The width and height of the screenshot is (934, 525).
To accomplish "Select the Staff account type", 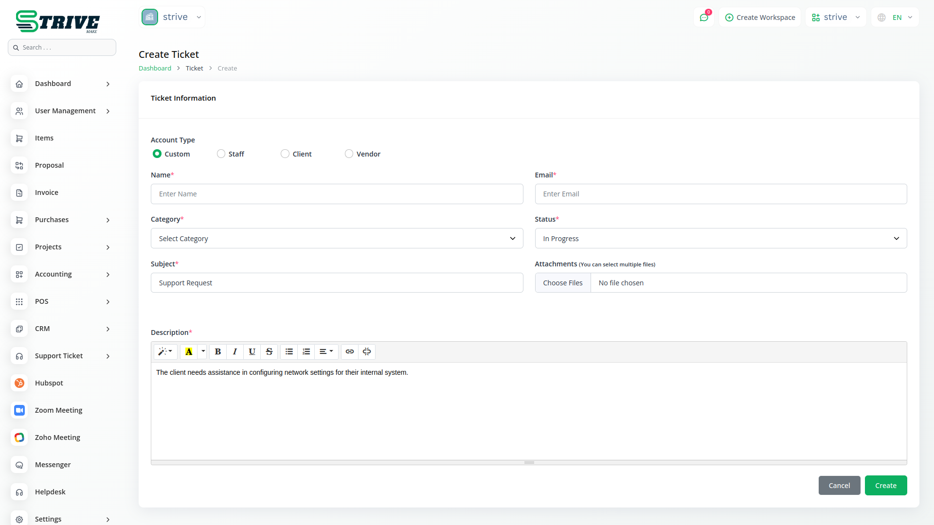I will (x=221, y=154).
